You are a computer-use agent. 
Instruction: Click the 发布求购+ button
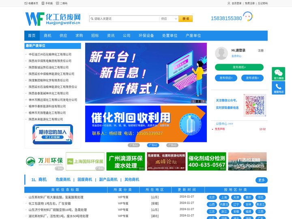[252, 78]
